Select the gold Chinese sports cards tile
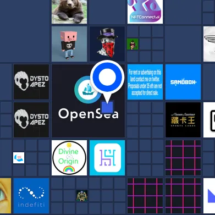Screen dimensions: 215x215 [x=183, y=120]
